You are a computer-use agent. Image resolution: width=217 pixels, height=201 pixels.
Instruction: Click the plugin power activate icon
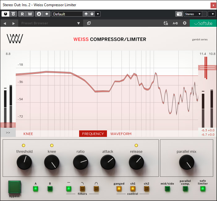[x=6, y=14]
